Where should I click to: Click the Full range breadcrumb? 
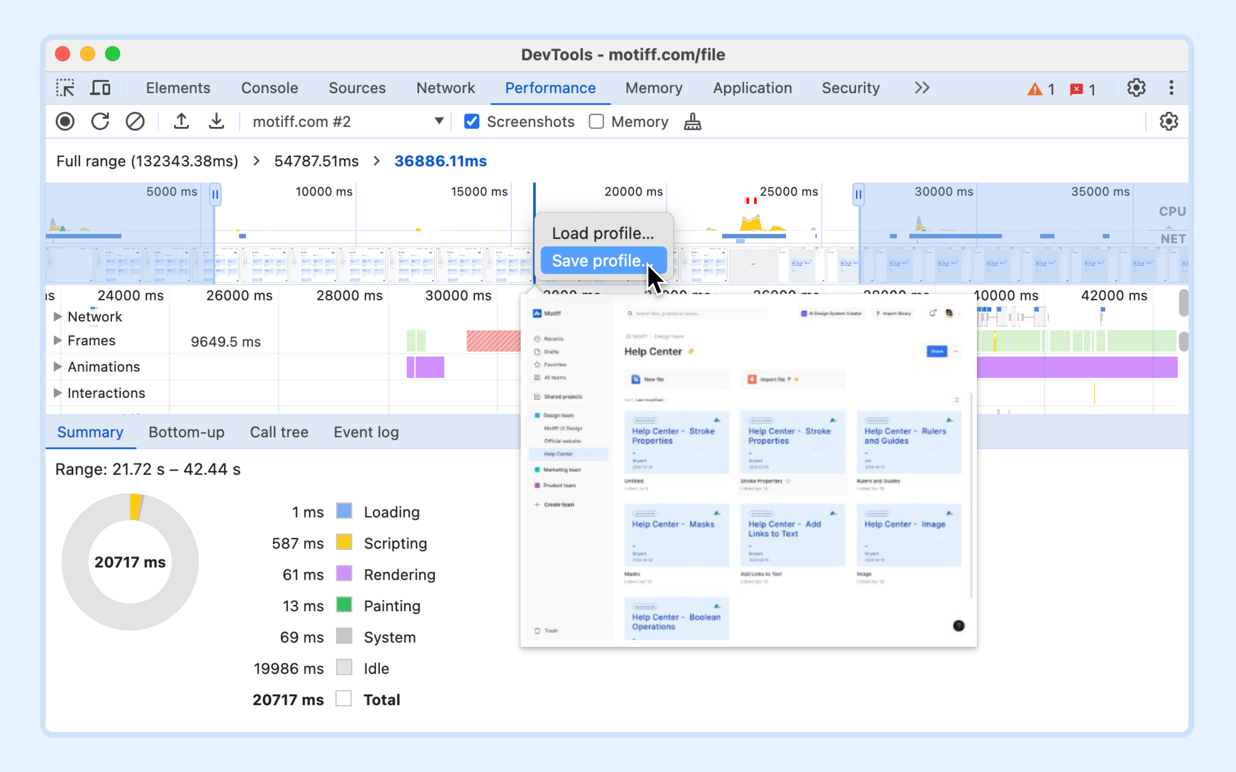(147, 161)
